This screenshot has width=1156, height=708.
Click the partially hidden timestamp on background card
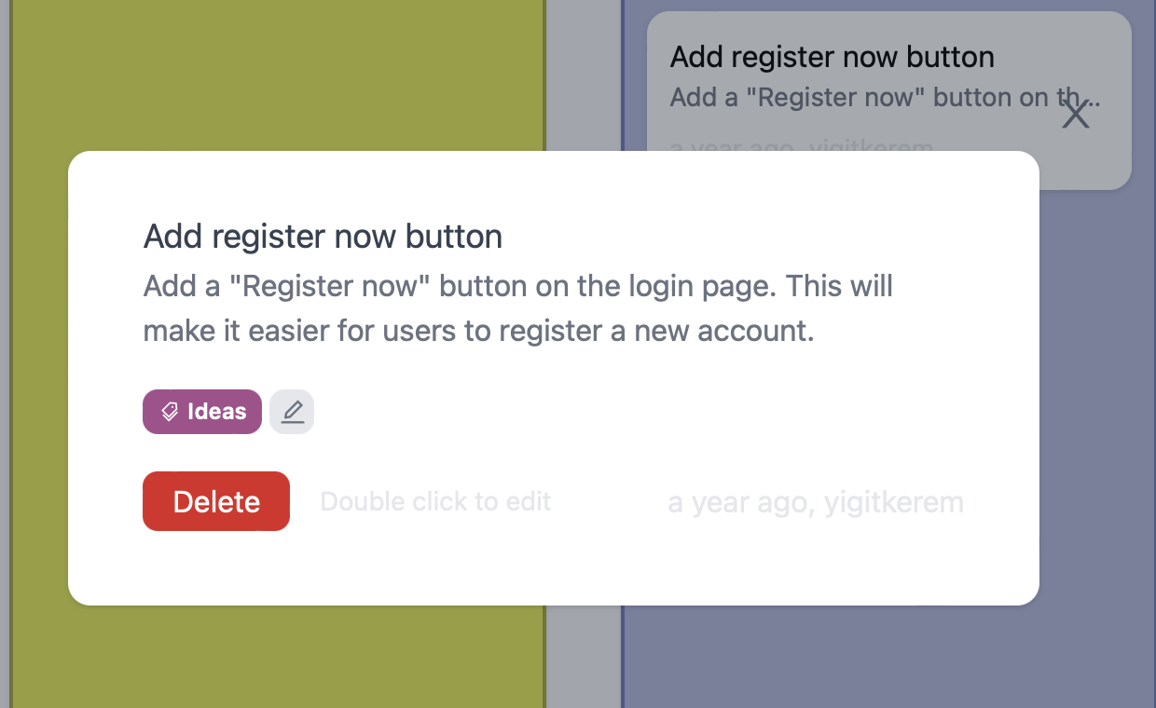coord(802,145)
